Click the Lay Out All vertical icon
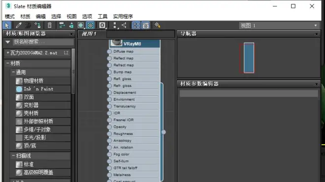This screenshot has height=182, width=325. (x=115, y=26)
